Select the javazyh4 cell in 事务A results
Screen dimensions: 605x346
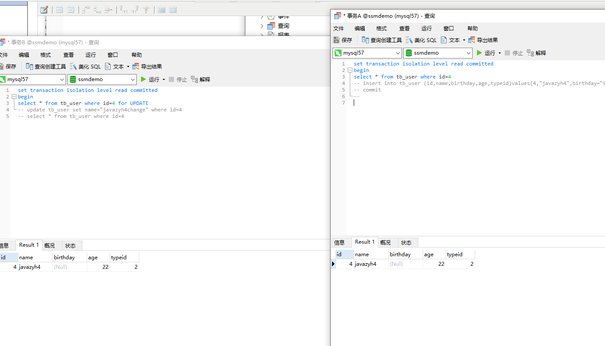tap(371, 264)
